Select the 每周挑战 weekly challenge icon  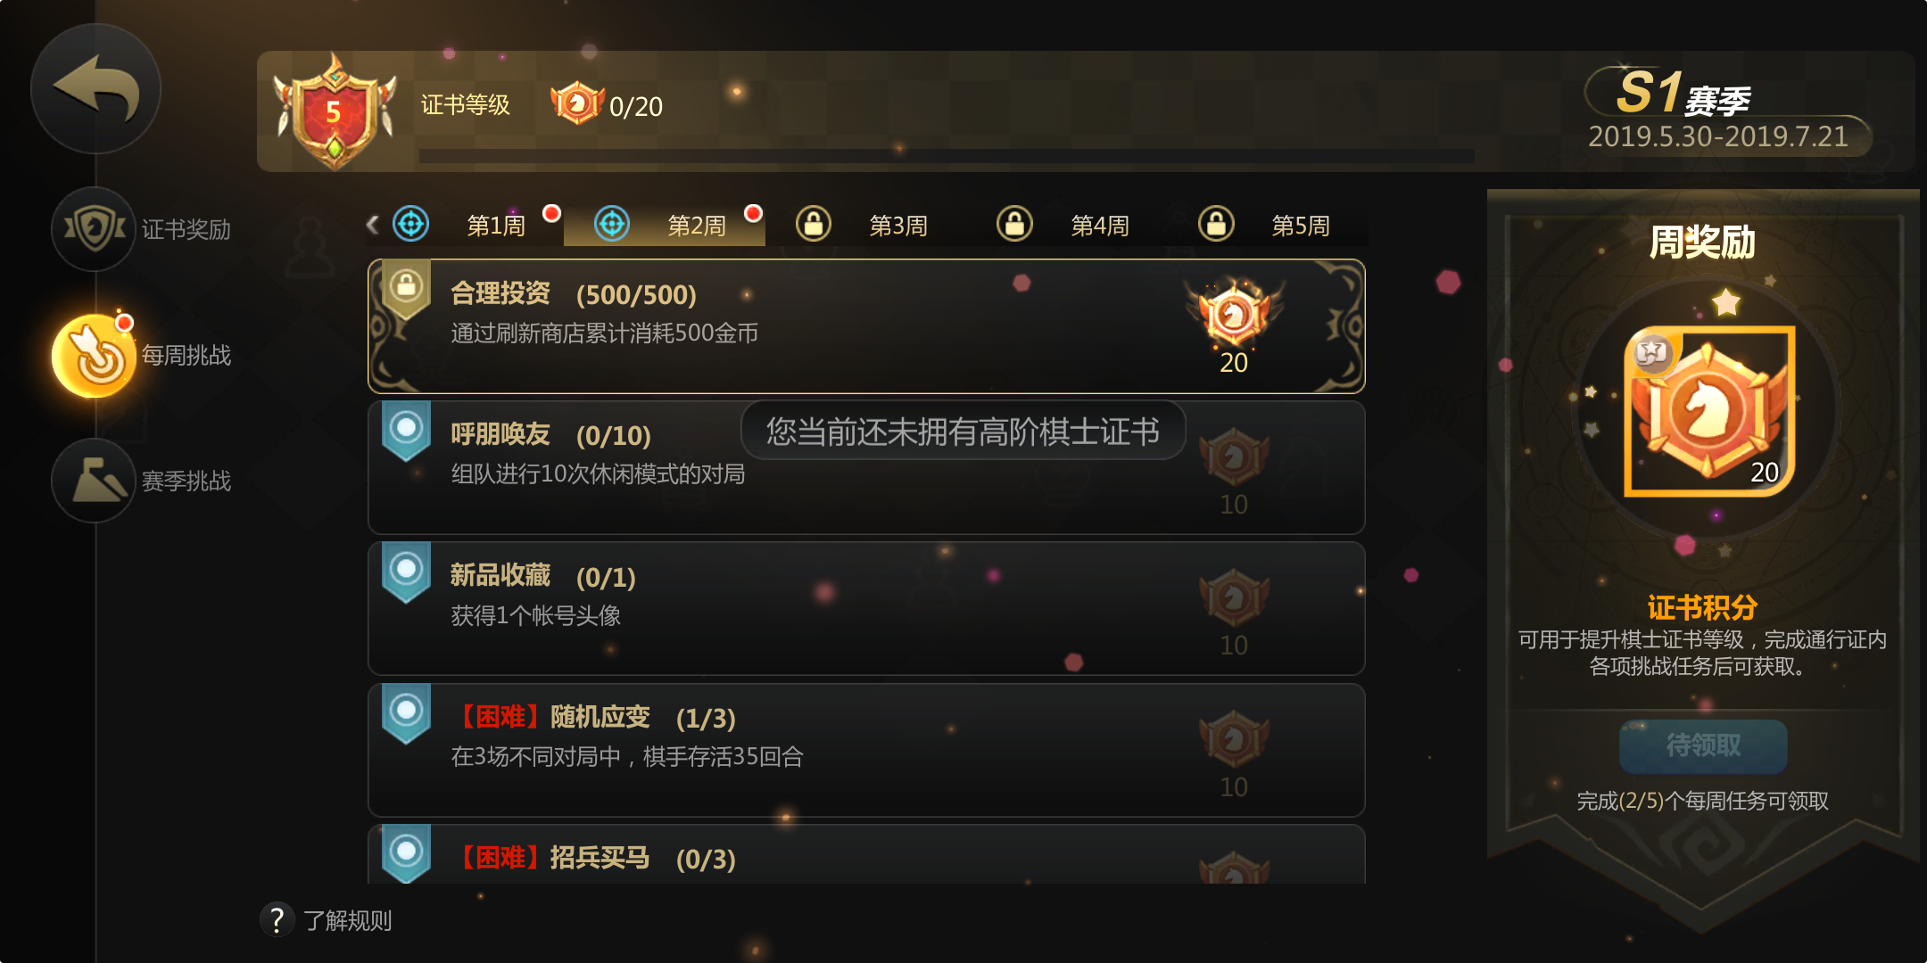94,355
